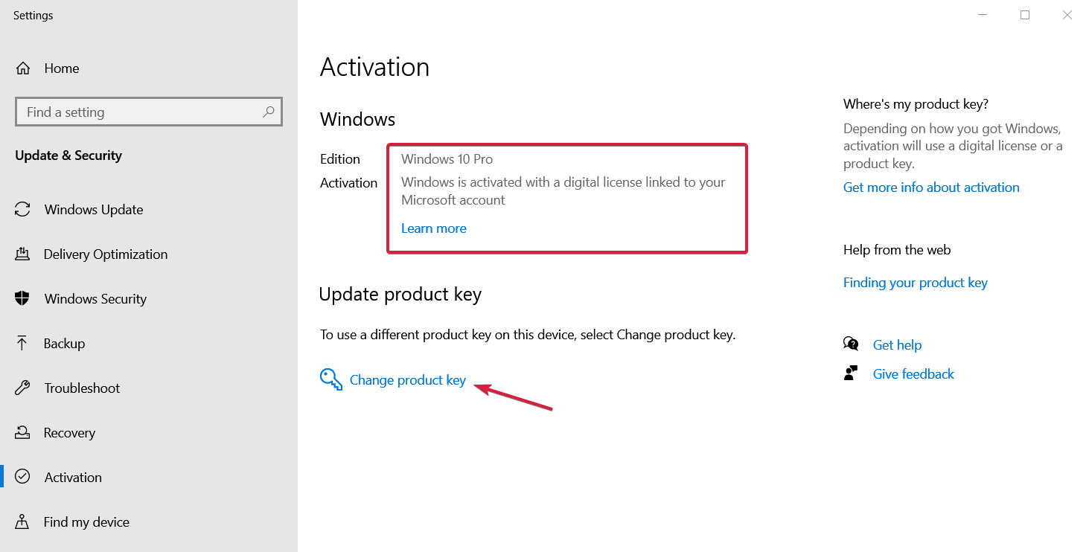Click the Get help chat icon
The image size is (1089, 552).
point(851,344)
